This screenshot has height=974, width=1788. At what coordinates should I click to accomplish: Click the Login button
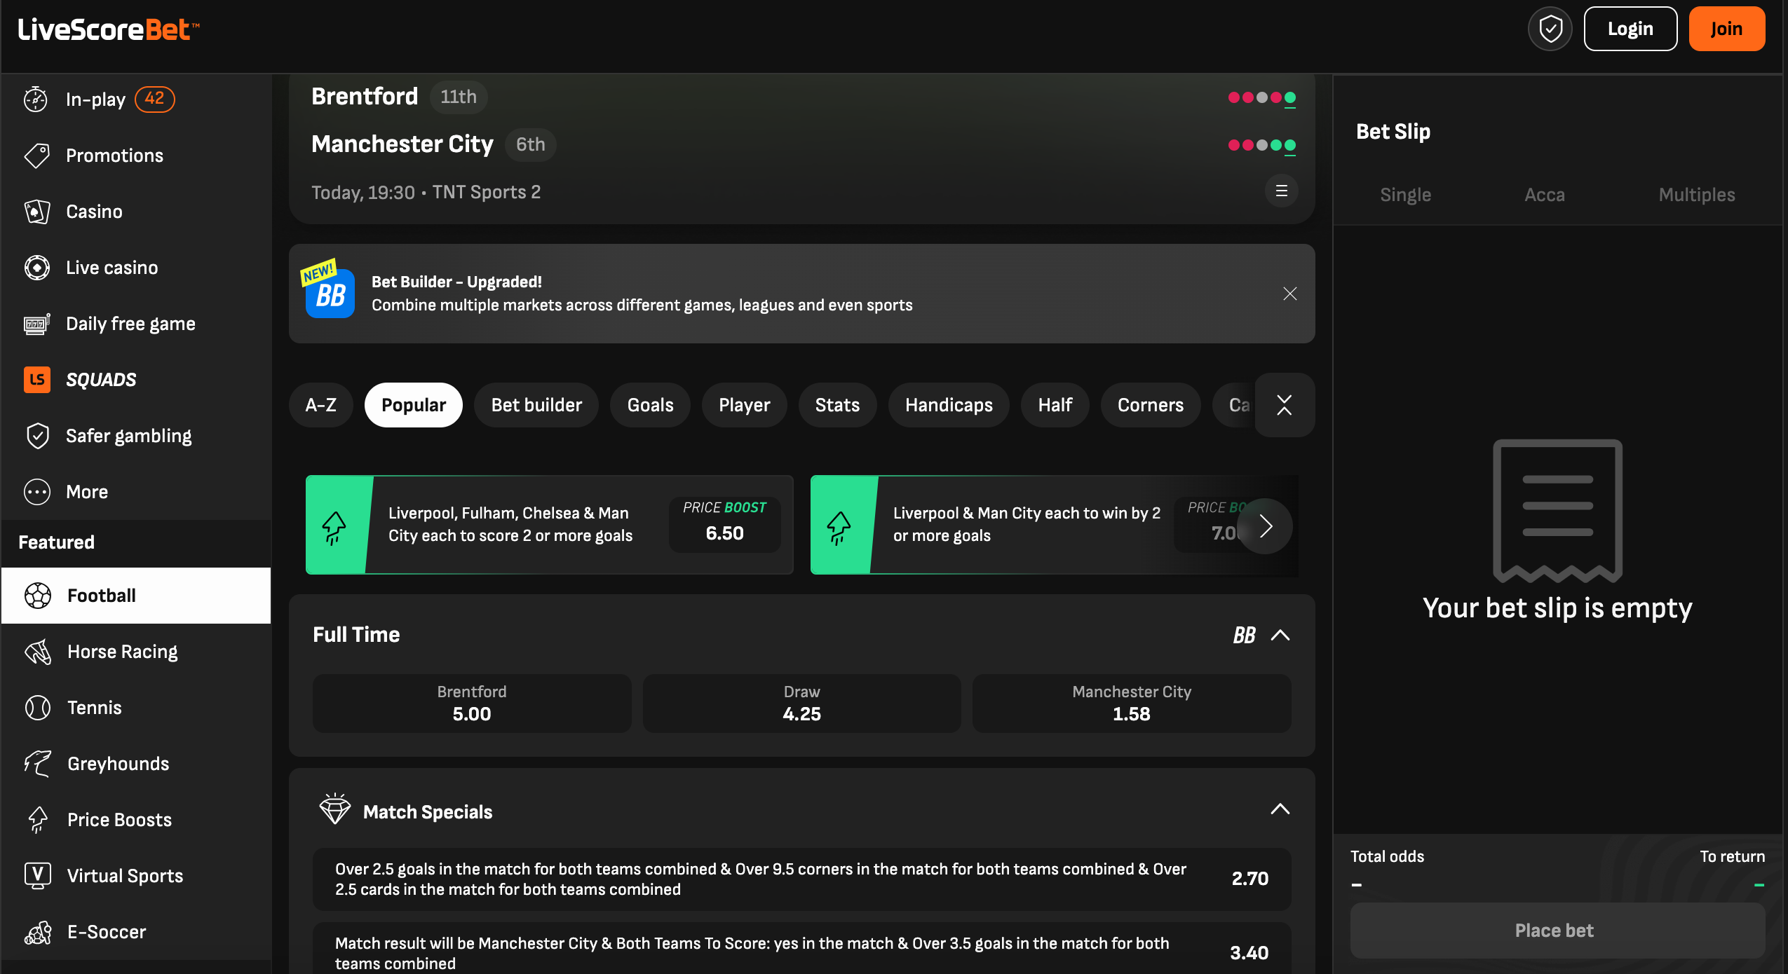(x=1630, y=27)
